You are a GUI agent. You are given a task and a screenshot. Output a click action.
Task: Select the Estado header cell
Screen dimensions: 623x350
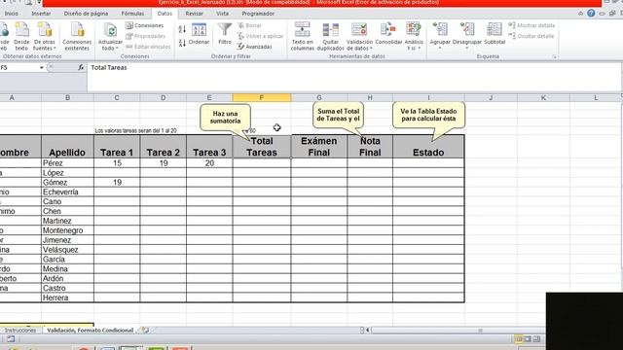click(x=428, y=147)
